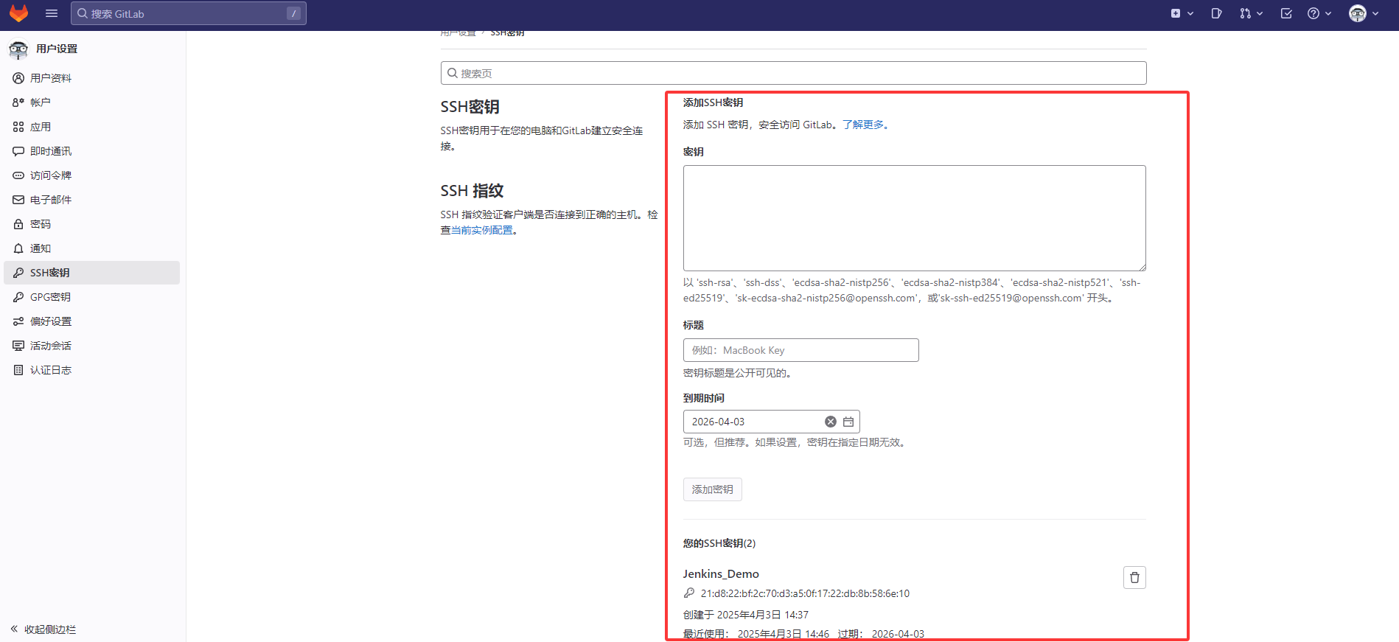Click the 添加密钥 button
The width and height of the screenshot is (1399, 642).
point(712,489)
